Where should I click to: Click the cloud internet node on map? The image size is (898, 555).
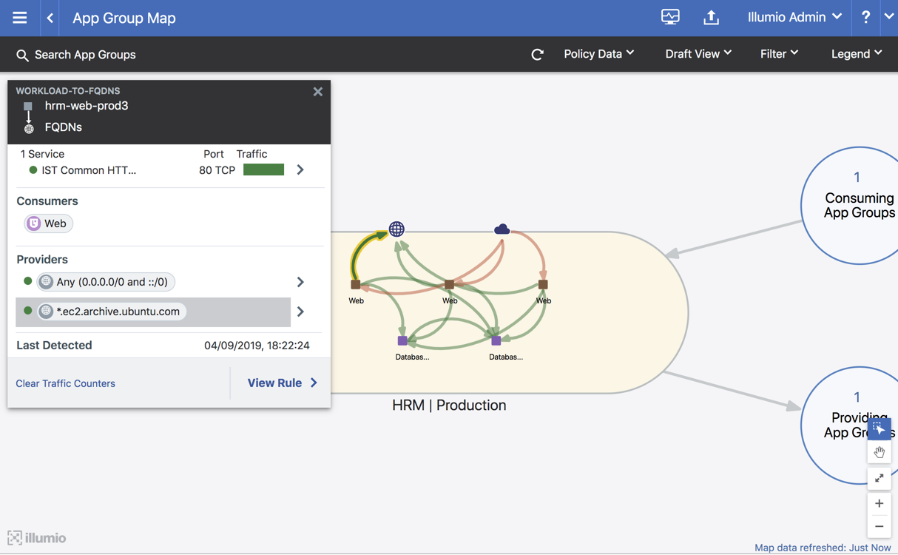point(502,229)
